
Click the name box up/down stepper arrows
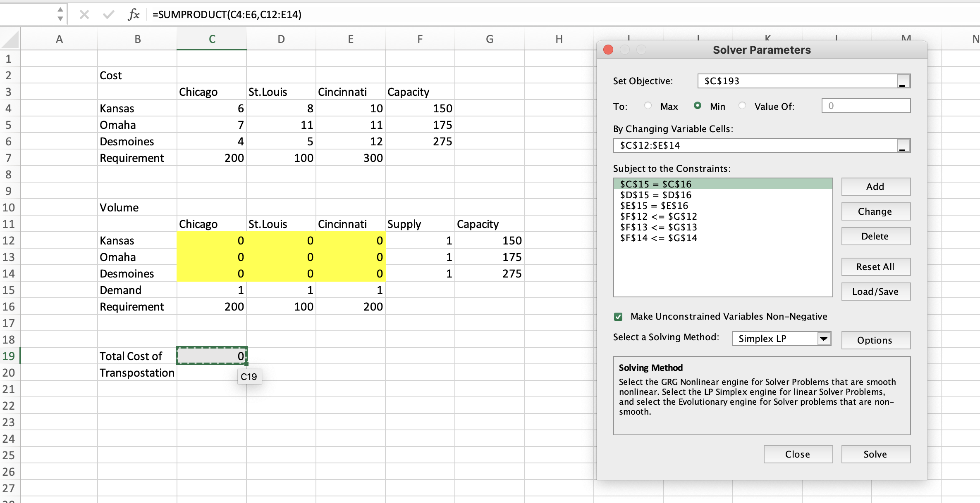[x=60, y=14]
